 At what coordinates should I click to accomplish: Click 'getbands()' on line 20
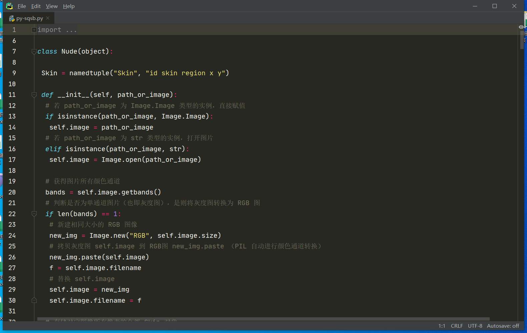[x=141, y=192]
